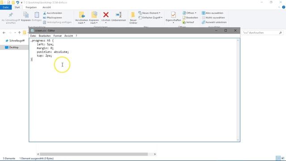The width and height of the screenshot is (286, 161).
Task: Switch to the Freigeben ribbon tab
Action: 31,7
